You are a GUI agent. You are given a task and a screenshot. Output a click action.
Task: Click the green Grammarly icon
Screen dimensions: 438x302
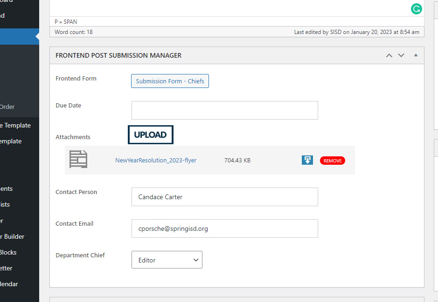click(x=416, y=9)
